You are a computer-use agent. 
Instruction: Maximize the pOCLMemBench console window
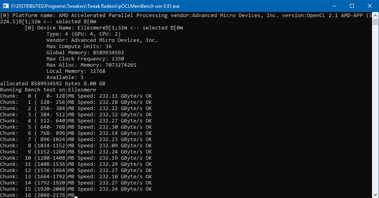352,6
